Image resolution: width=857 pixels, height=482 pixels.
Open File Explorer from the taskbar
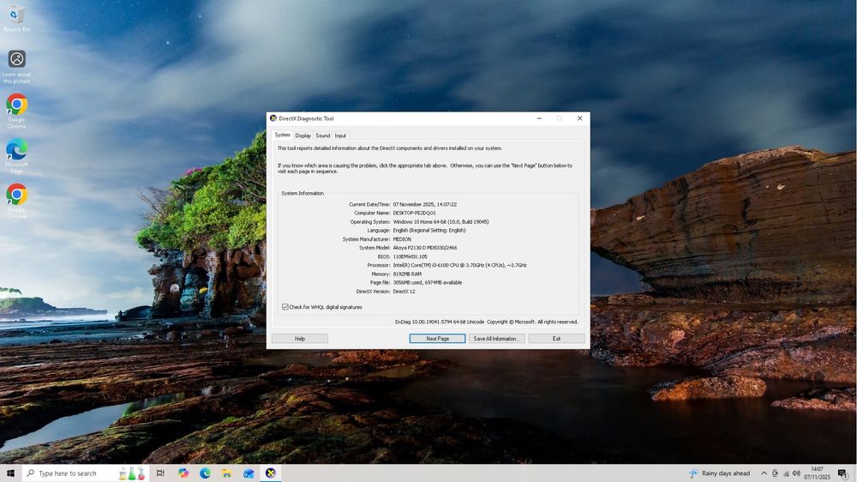pyautogui.click(x=227, y=473)
